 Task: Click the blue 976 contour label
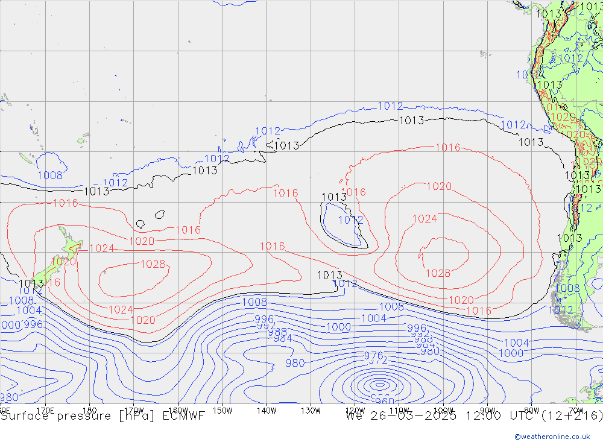[x=374, y=355]
